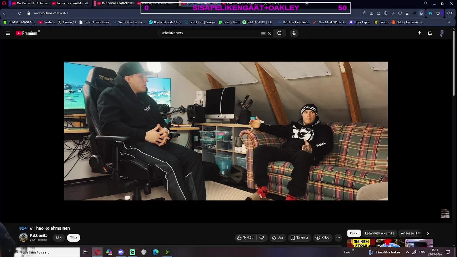Open Microsoft Edge from the taskbar

click(156, 252)
